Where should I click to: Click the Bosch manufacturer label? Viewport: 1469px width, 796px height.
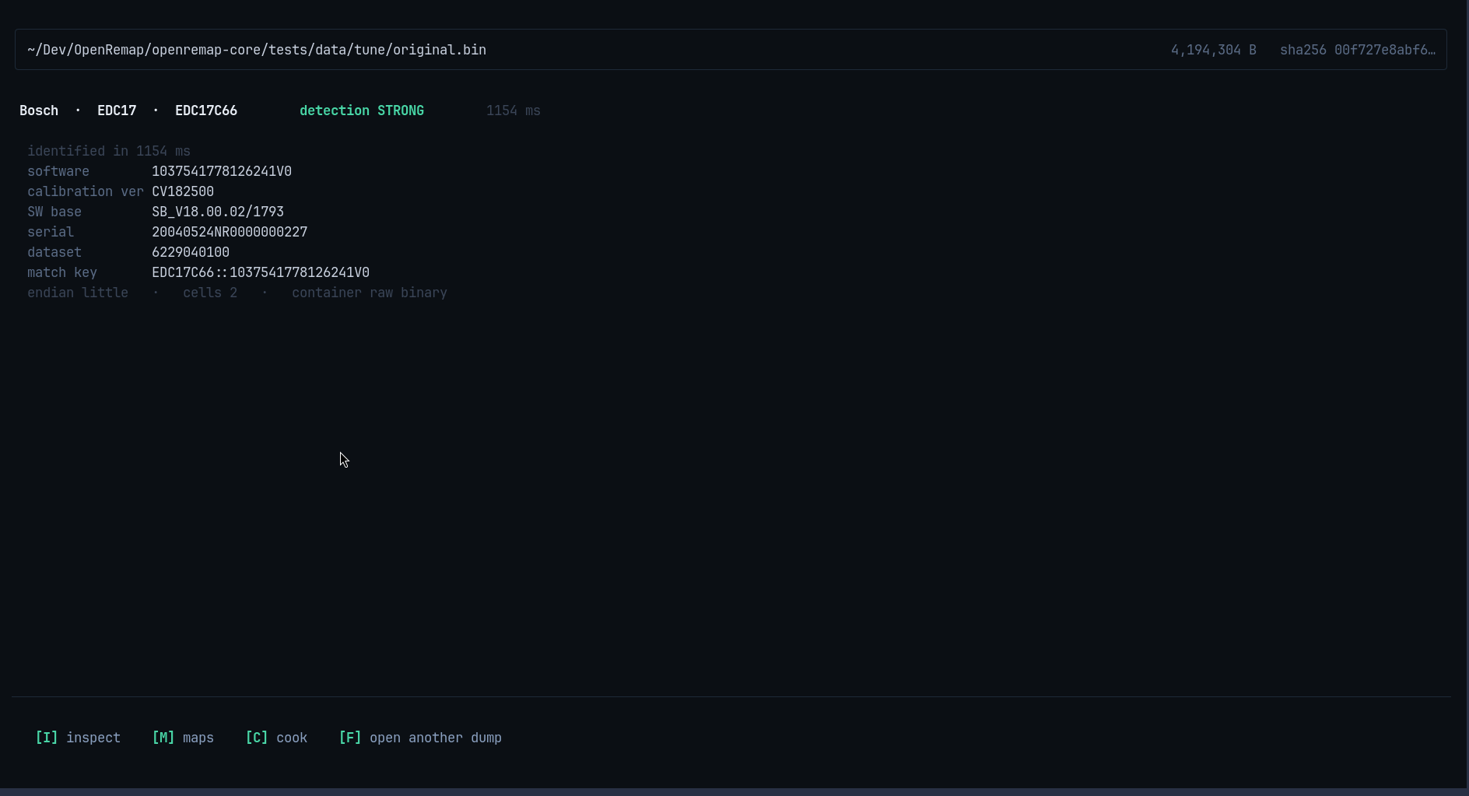click(x=39, y=110)
